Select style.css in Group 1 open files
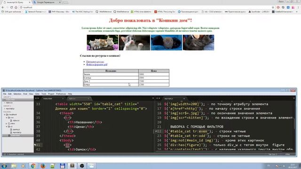The height and width of the screenshot is (169, 301). tap(9, 103)
